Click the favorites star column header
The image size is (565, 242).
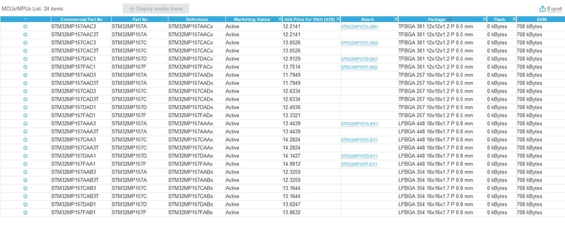pyautogui.click(x=25, y=19)
